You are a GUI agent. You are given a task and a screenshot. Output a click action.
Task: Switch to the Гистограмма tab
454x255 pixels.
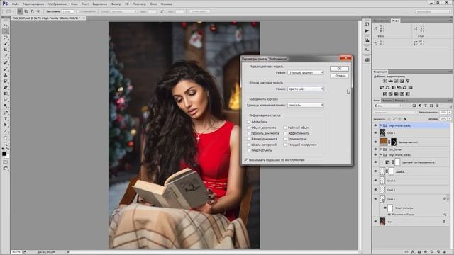[381, 21]
